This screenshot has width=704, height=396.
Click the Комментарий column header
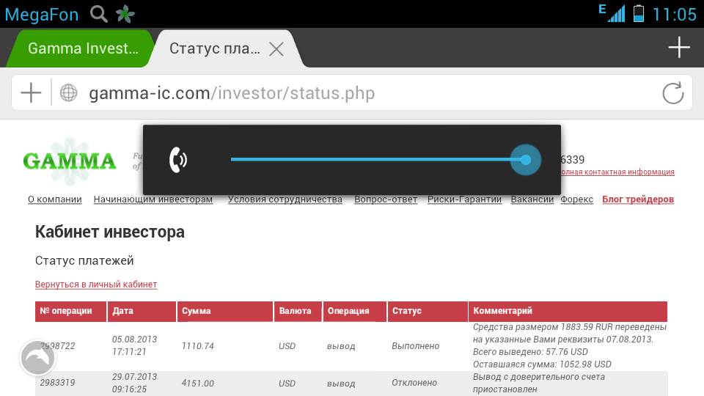pyautogui.click(x=568, y=312)
